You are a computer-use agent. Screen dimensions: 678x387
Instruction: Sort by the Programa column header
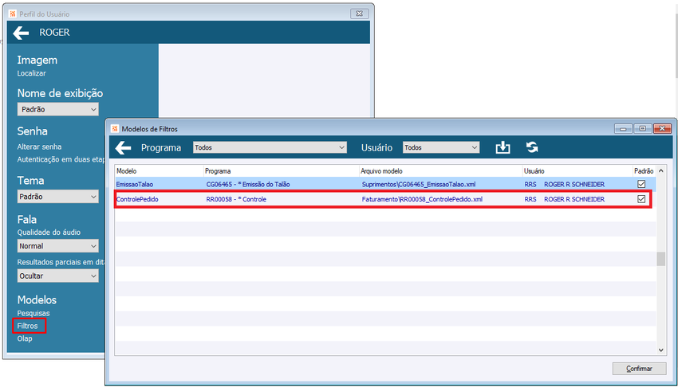coord(281,171)
